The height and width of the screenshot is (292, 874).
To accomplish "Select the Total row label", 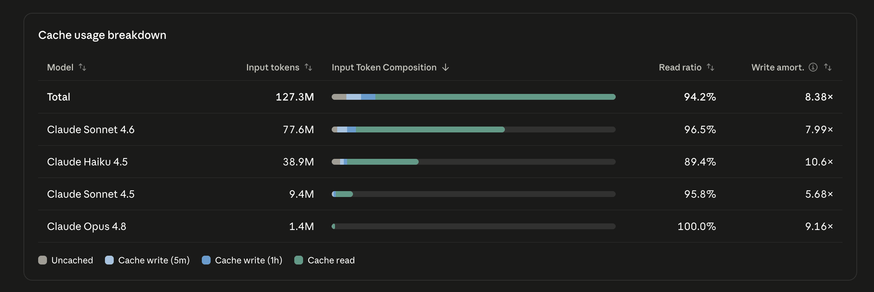I will pos(59,97).
